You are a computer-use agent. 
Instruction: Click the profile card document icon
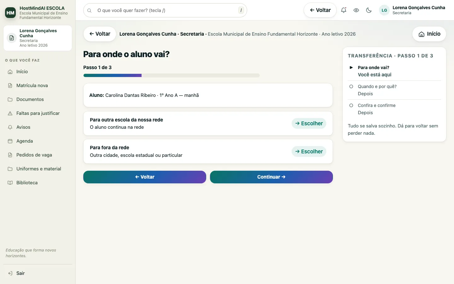click(12, 38)
